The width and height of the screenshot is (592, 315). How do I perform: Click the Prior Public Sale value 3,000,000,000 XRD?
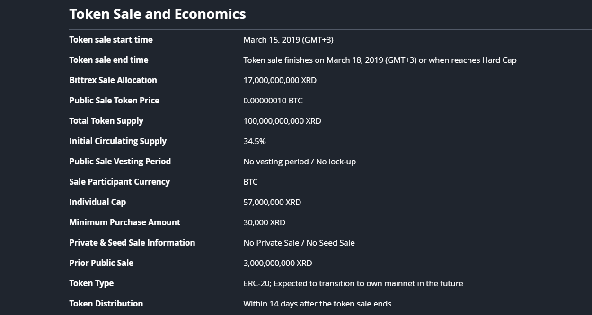coord(277,263)
